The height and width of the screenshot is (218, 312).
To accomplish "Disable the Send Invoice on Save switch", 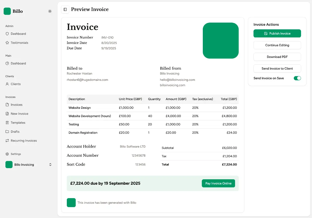I will pyautogui.click(x=297, y=78).
